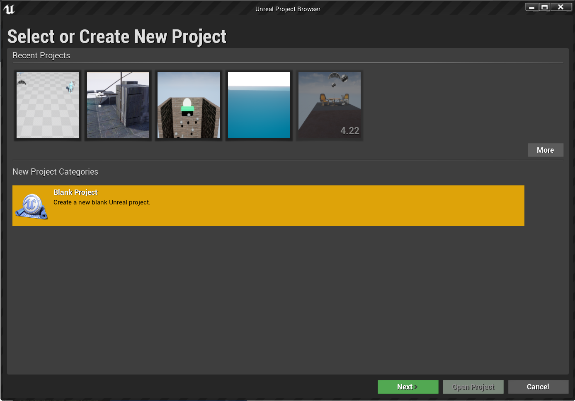Cancel the project browser

point(538,387)
